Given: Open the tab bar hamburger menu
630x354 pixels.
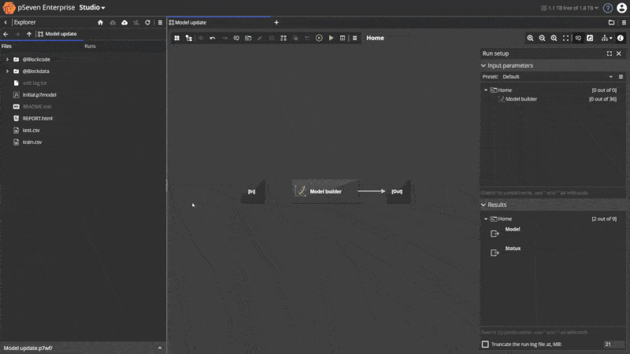Looking at the screenshot, I should click(624, 23).
